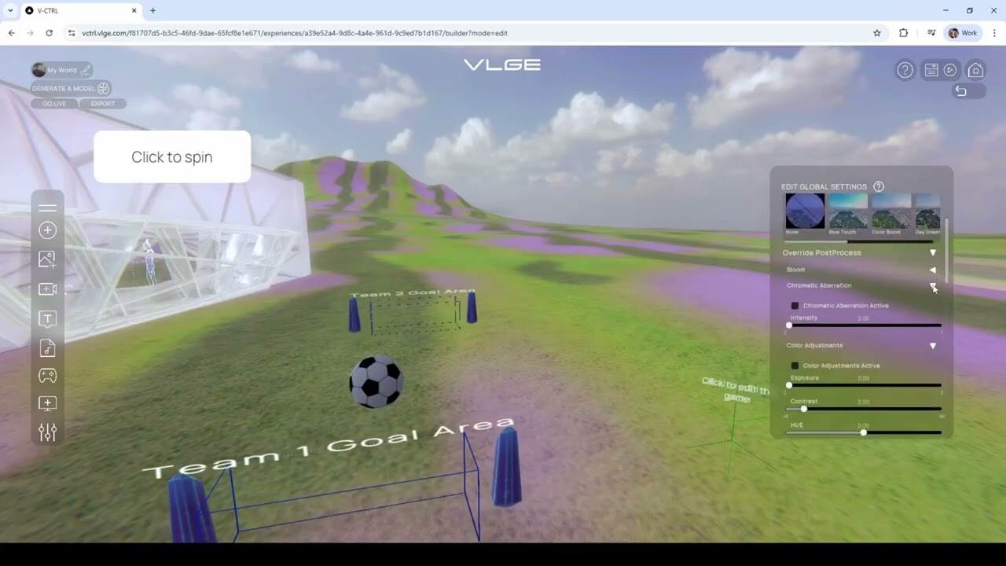Viewport: 1006px width, 566px height.
Task: Go back using the browser back arrow
Action: [11, 33]
